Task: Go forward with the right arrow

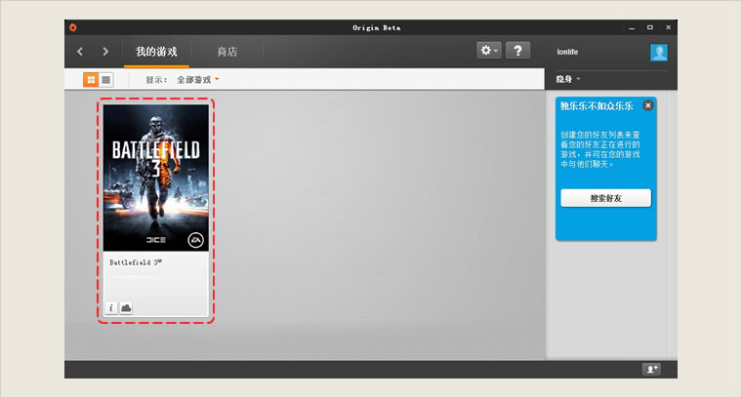Action: (x=105, y=52)
